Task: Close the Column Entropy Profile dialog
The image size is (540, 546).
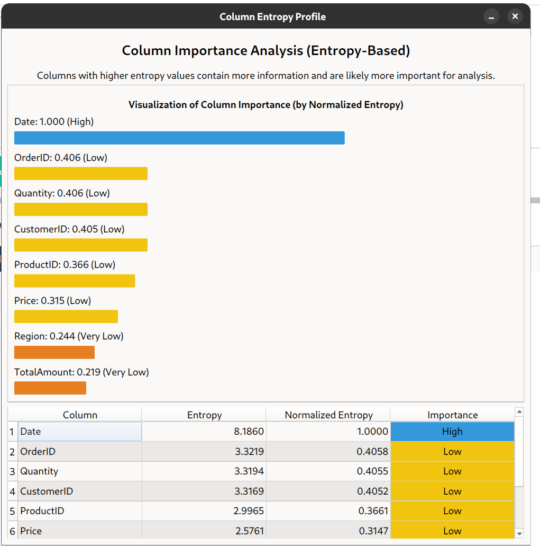Action: tap(515, 17)
